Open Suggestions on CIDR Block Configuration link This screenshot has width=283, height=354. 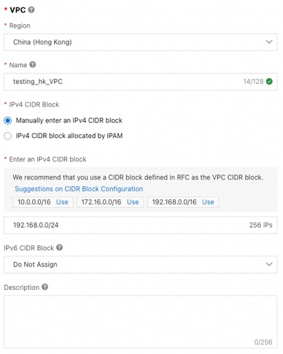pyautogui.click(x=79, y=189)
